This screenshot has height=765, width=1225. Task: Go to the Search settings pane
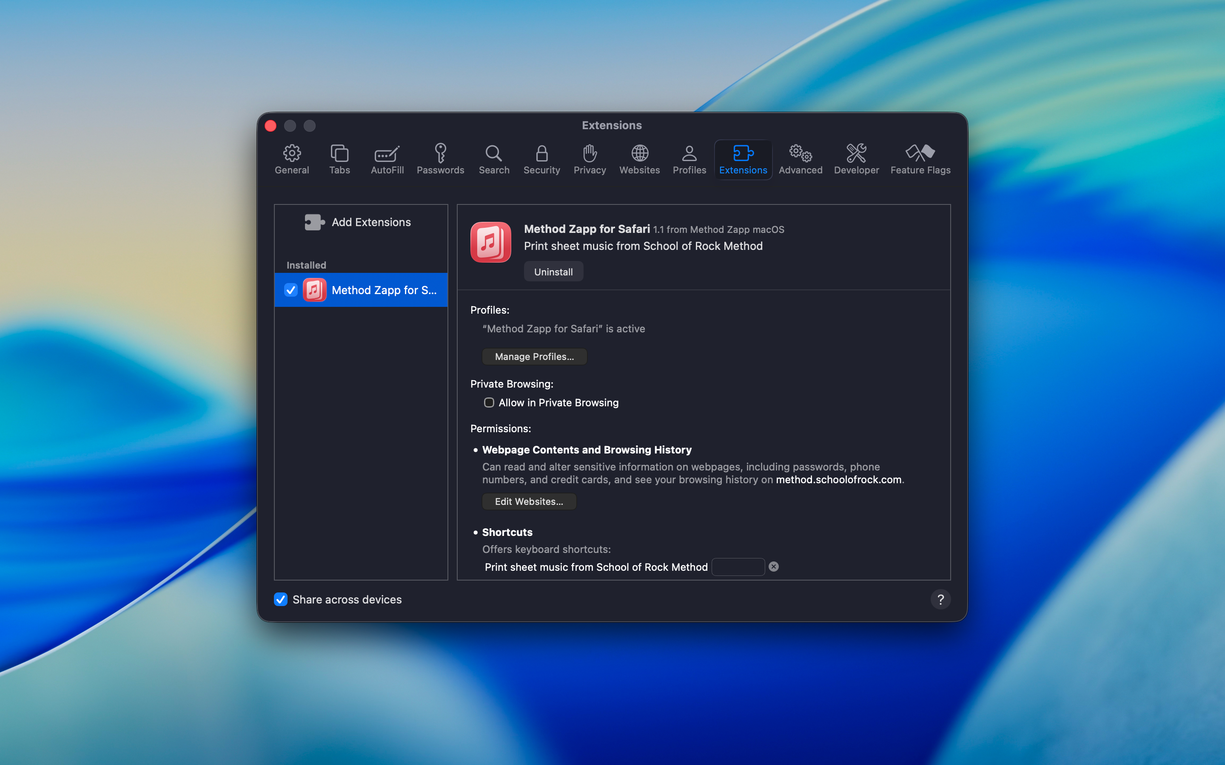tap(494, 159)
